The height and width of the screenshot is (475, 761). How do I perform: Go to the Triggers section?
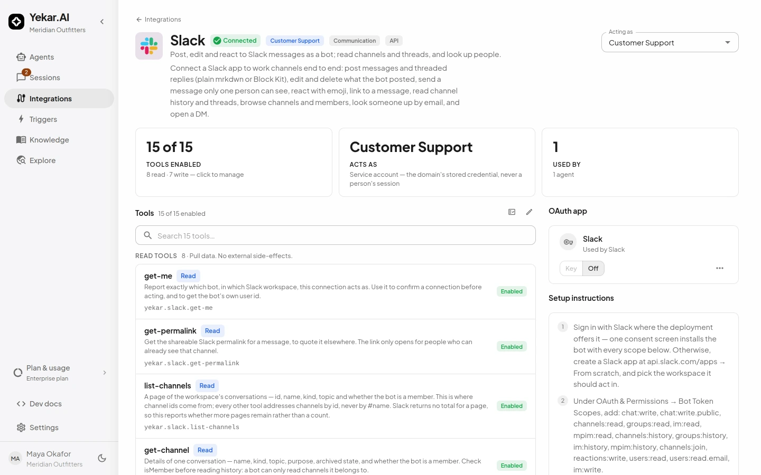(59, 119)
